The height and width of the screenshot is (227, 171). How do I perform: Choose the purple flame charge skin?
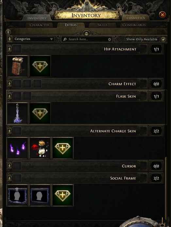17,148
